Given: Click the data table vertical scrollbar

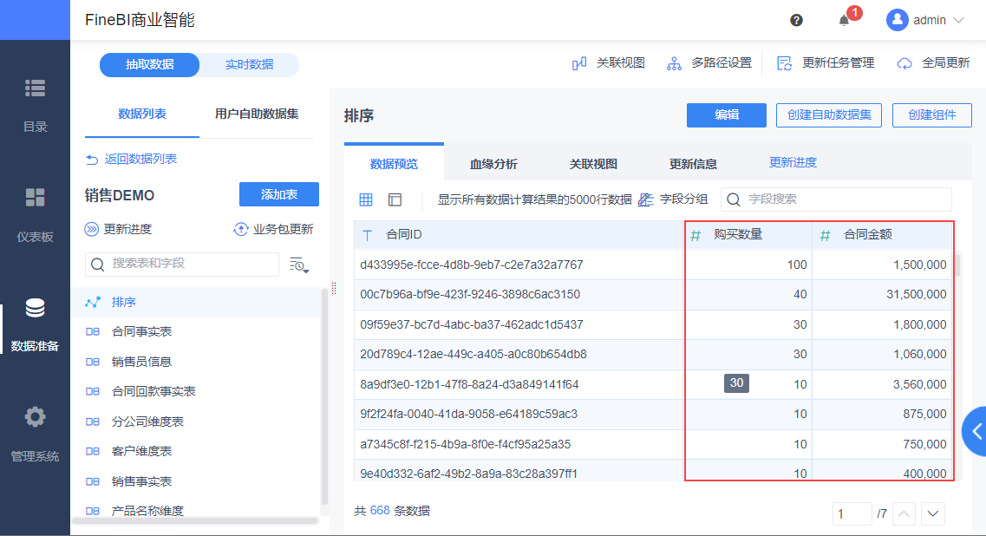Looking at the screenshot, I should (x=957, y=265).
